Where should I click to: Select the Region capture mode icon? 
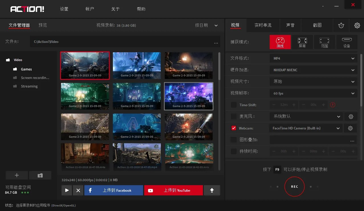[324, 42]
